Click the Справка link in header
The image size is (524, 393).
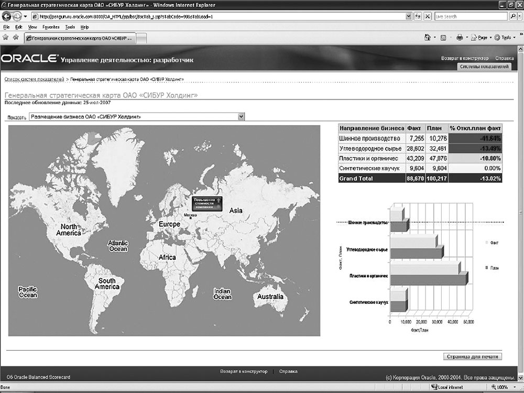(x=504, y=58)
